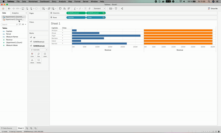Collapse the Data pane with arrow

point(26,13)
